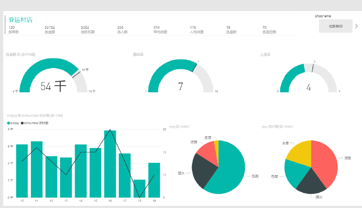Screen dimensions: 362x208
Task: Select yellow 主食 slice in pay pie
Action: click(x=217, y=150)
